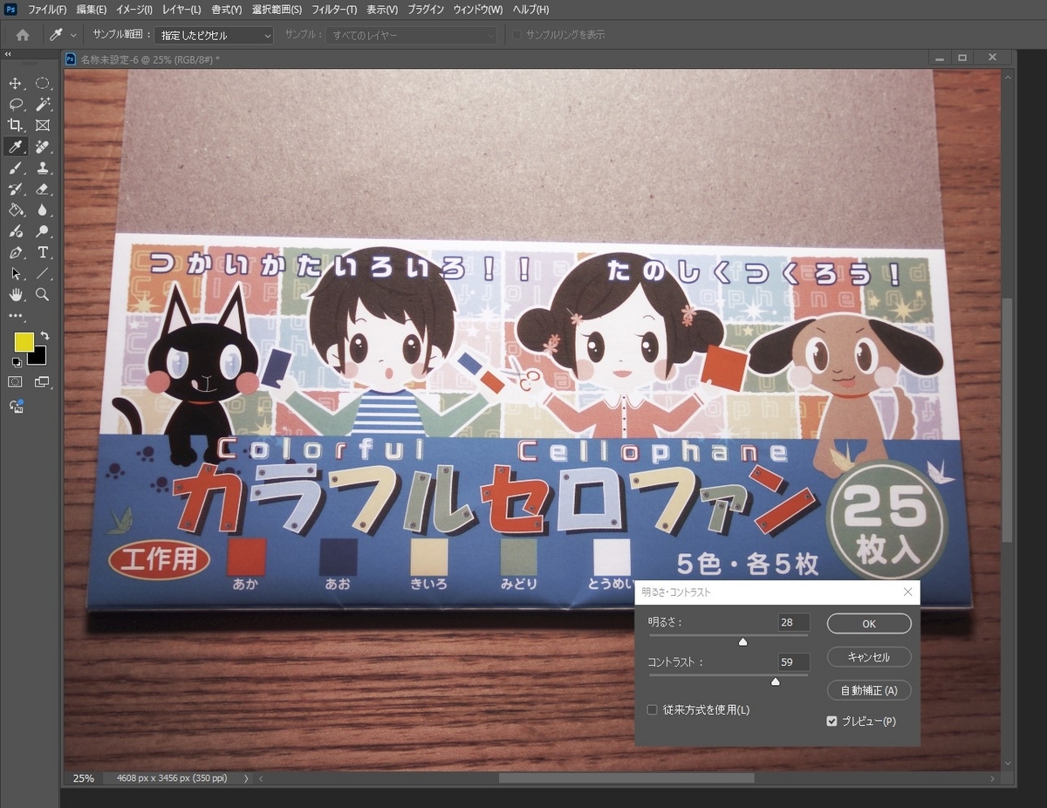Enable 従来方式を使用 checkbox
The height and width of the screenshot is (808, 1047).
[652, 709]
